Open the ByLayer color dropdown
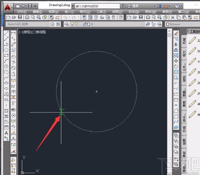The width and height of the screenshot is (200, 175). [x=183, y=24]
